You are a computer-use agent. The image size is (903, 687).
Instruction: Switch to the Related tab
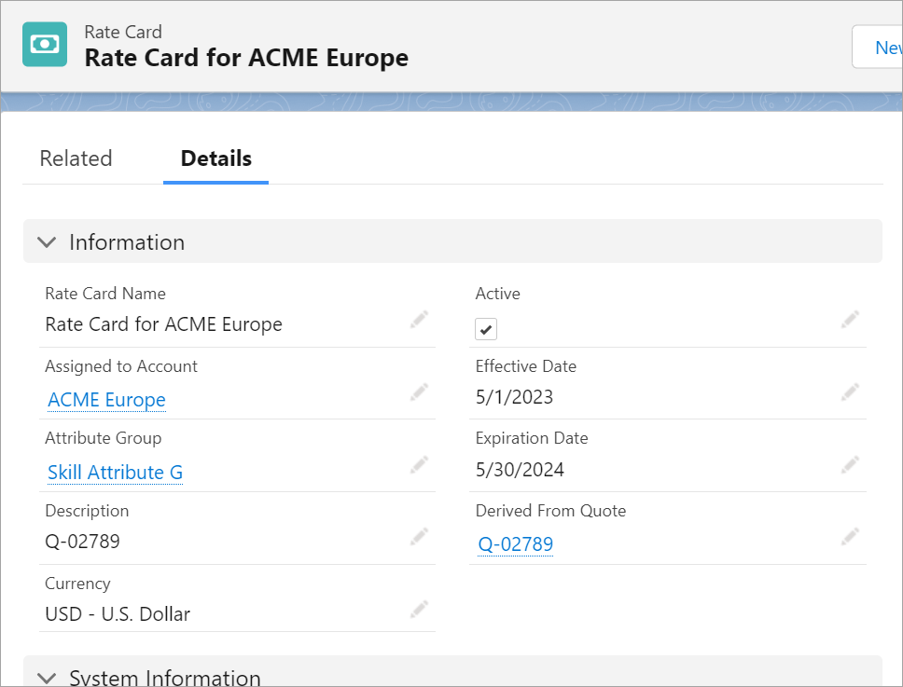(x=76, y=158)
